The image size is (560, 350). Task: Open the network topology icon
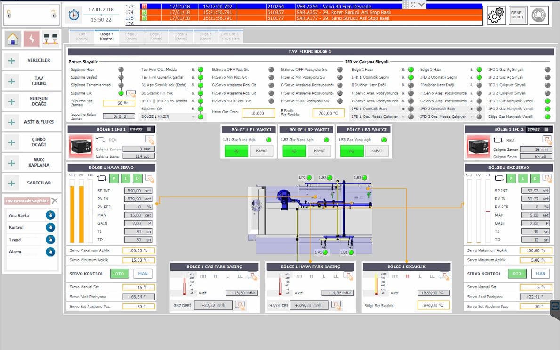pos(50,39)
